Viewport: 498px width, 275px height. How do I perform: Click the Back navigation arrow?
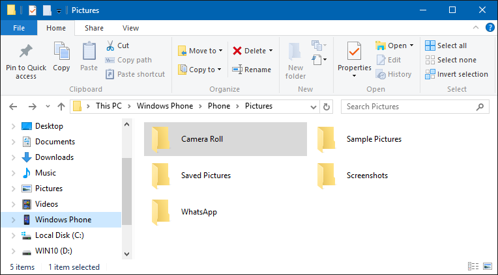(13, 107)
